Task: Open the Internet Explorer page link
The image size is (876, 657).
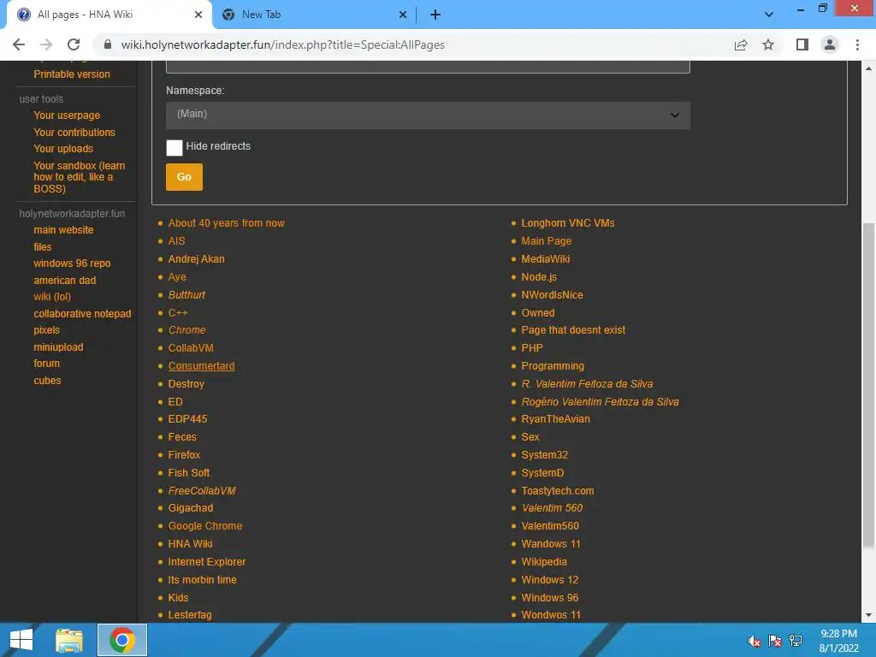Action: click(x=207, y=562)
